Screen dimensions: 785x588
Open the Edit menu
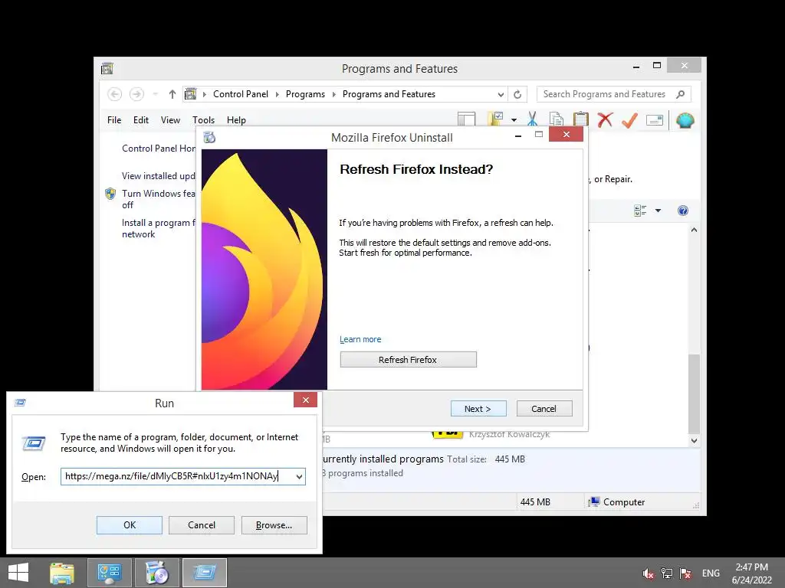tap(141, 120)
